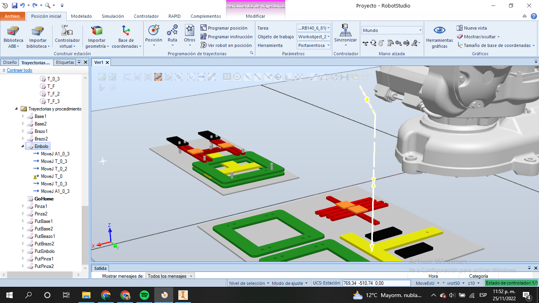Viewport: 539px width, 303px height.
Task: Switch to the Simulación ribbon tab
Action: pyautogui.click(x=112, y=16)
